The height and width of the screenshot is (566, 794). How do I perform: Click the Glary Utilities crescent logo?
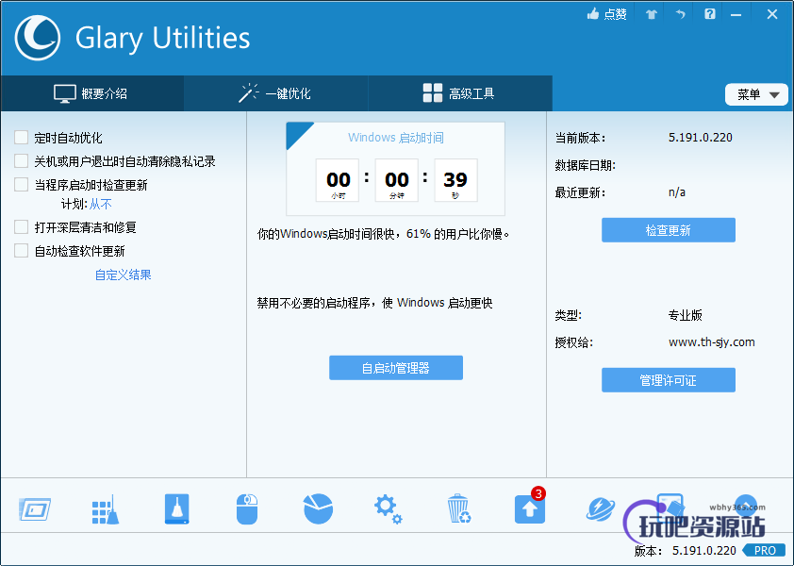[38, 38]
